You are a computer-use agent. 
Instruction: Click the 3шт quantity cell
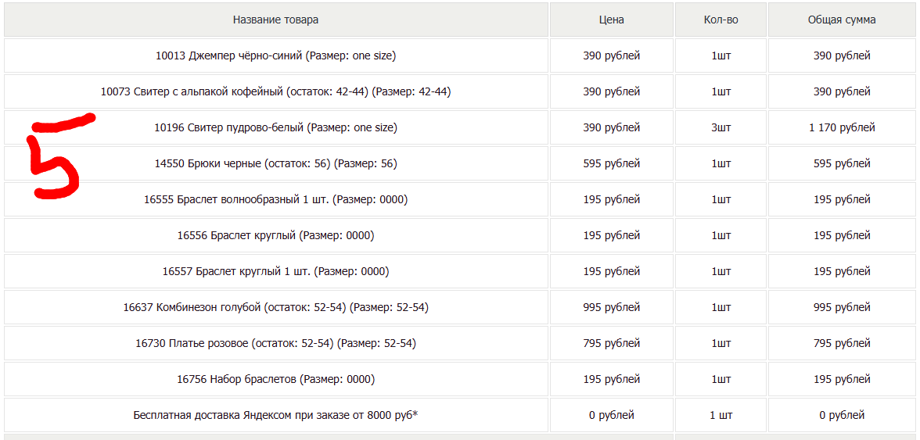point(721,127)
